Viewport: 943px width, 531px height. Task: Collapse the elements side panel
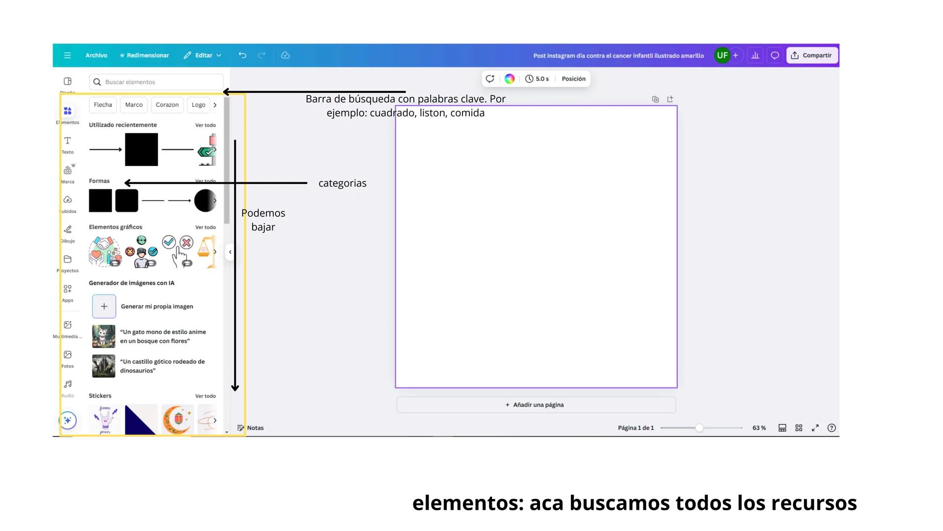click(x=229, y=252)
